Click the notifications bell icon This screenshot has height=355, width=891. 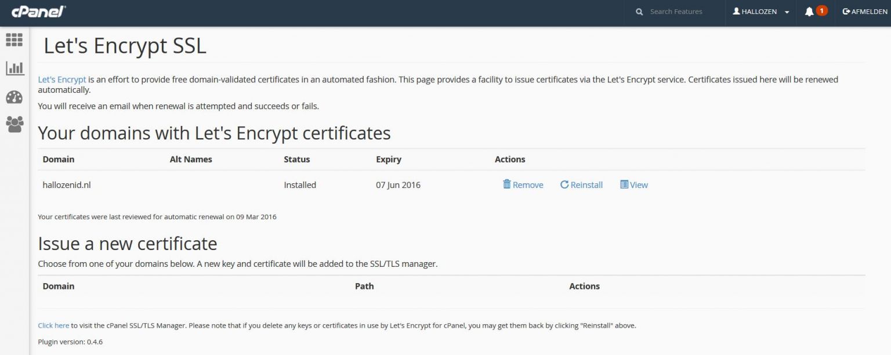[x=809, y=12]
